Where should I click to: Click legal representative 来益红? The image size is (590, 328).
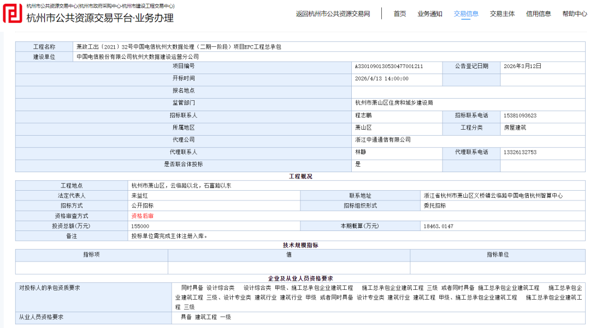[140, 196]
